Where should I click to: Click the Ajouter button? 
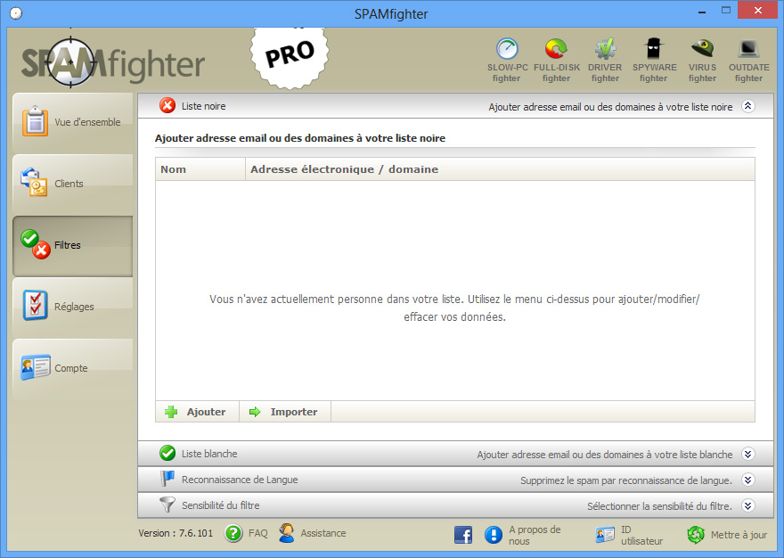[x=197, y=412]
